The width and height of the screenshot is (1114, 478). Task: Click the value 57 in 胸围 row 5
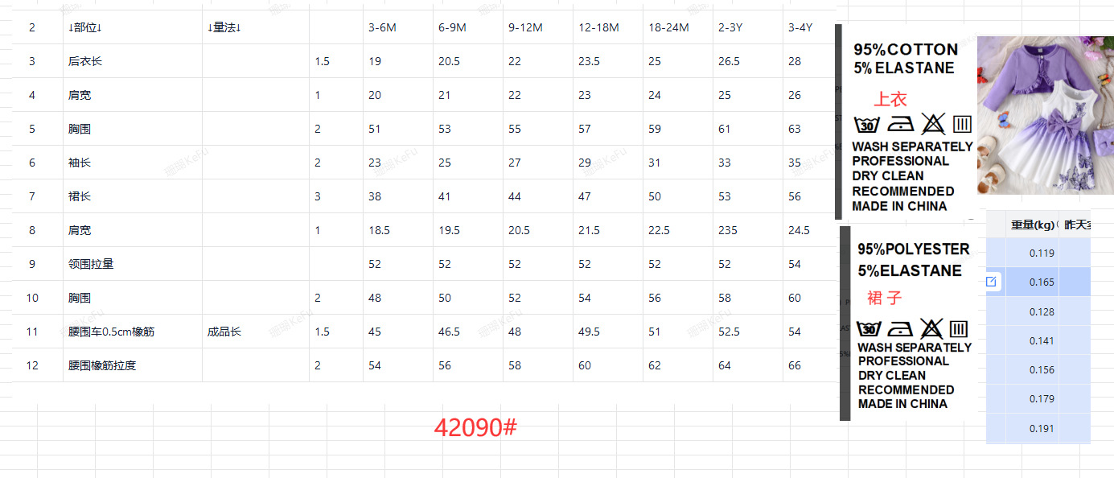[585, 129]
